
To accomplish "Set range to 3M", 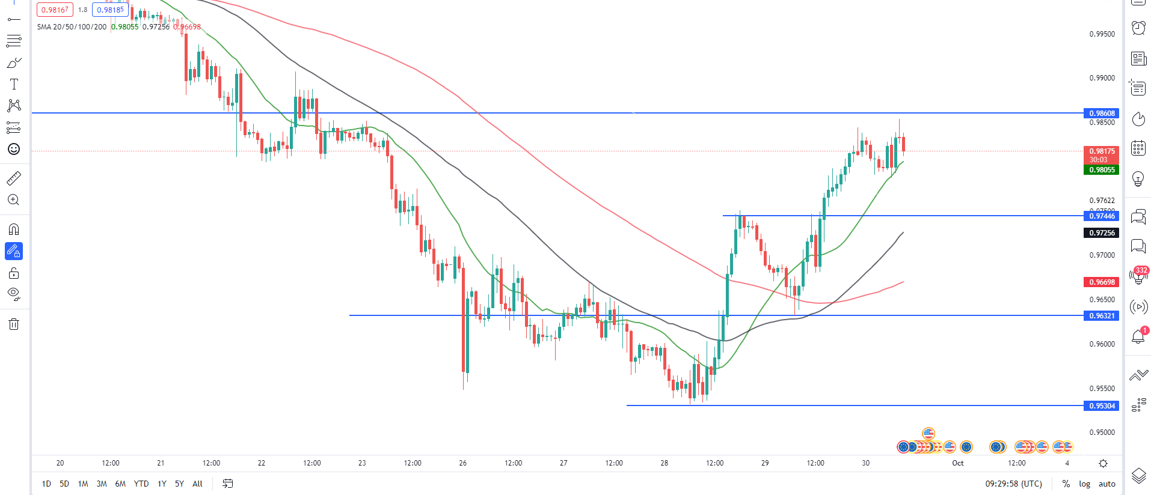I will (102, 484).
